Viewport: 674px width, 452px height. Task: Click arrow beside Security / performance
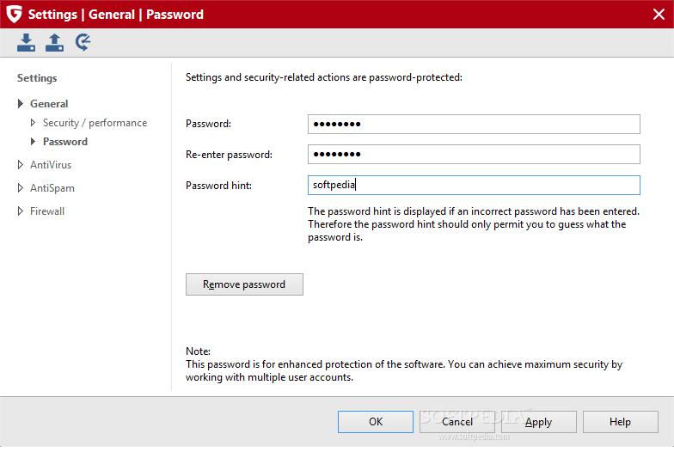tap(33, 122)
